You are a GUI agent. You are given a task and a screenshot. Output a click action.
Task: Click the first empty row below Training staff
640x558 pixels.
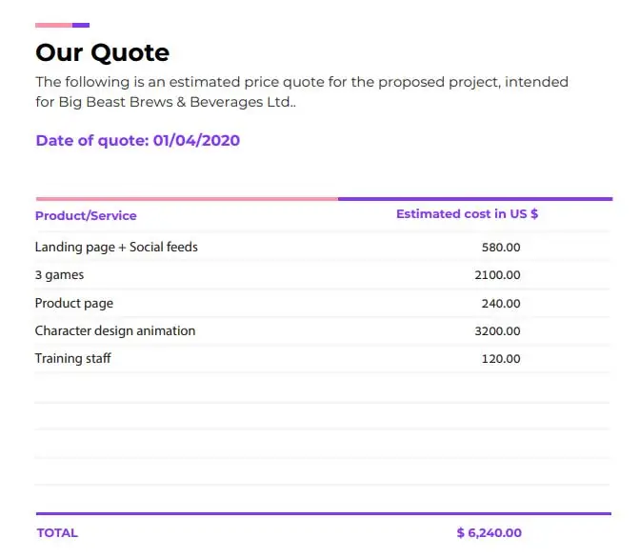pyautogui.click(x=322, y=389)
